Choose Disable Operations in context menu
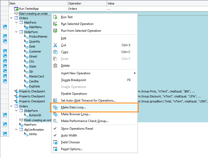This screenshot has height=158, width=208. 74,94
